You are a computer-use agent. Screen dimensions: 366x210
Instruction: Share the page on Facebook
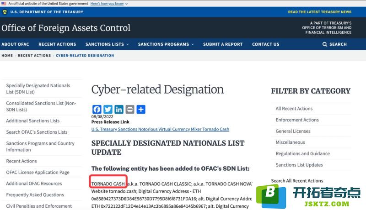point(97,109)
